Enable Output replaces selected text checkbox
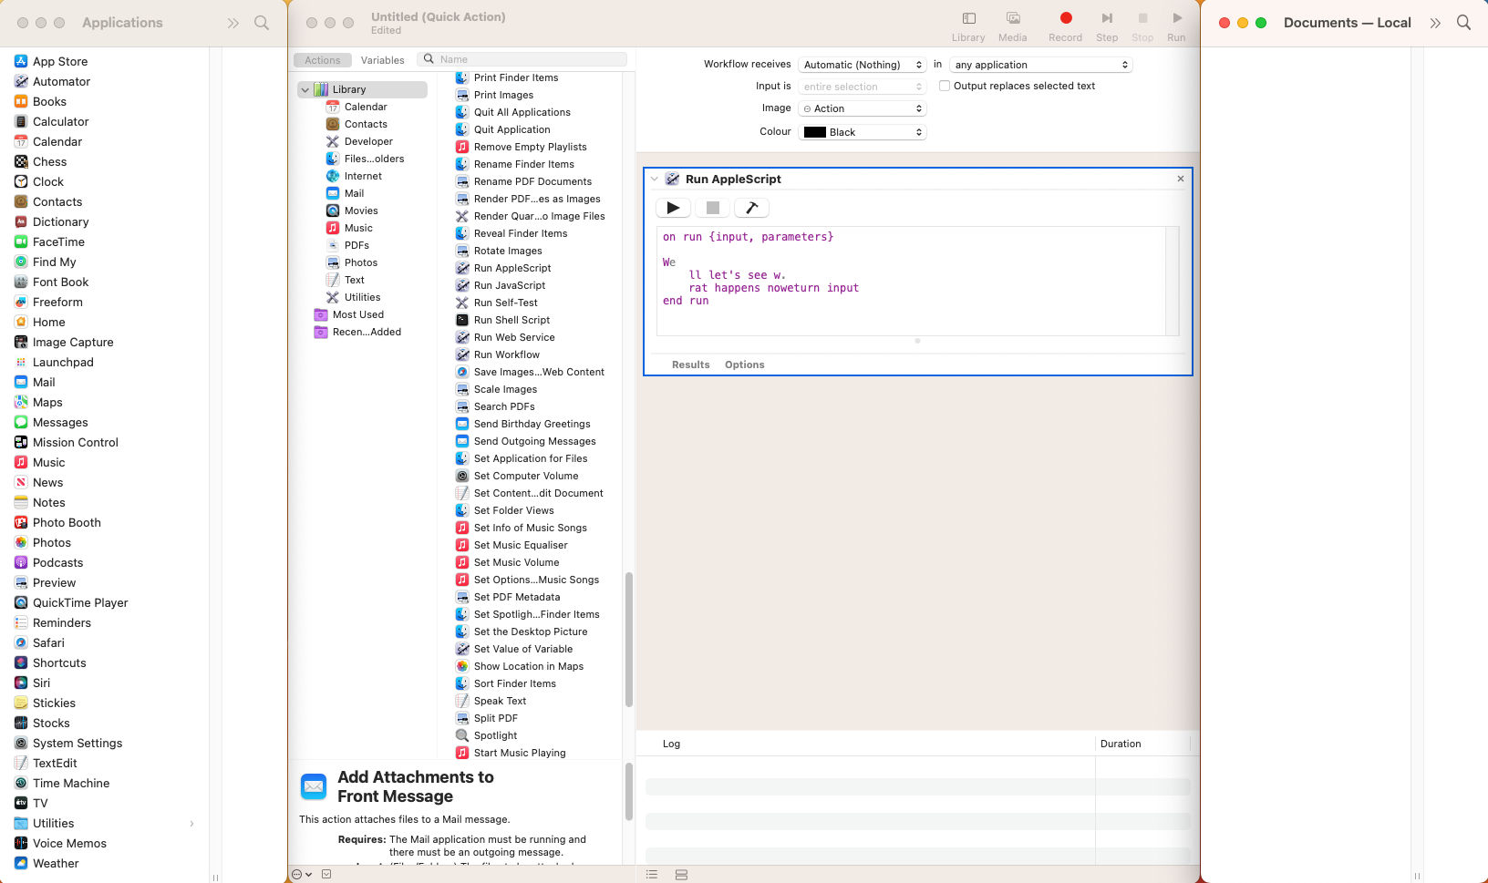Viewport: 1488px width, 883px height. coord(945,86)
